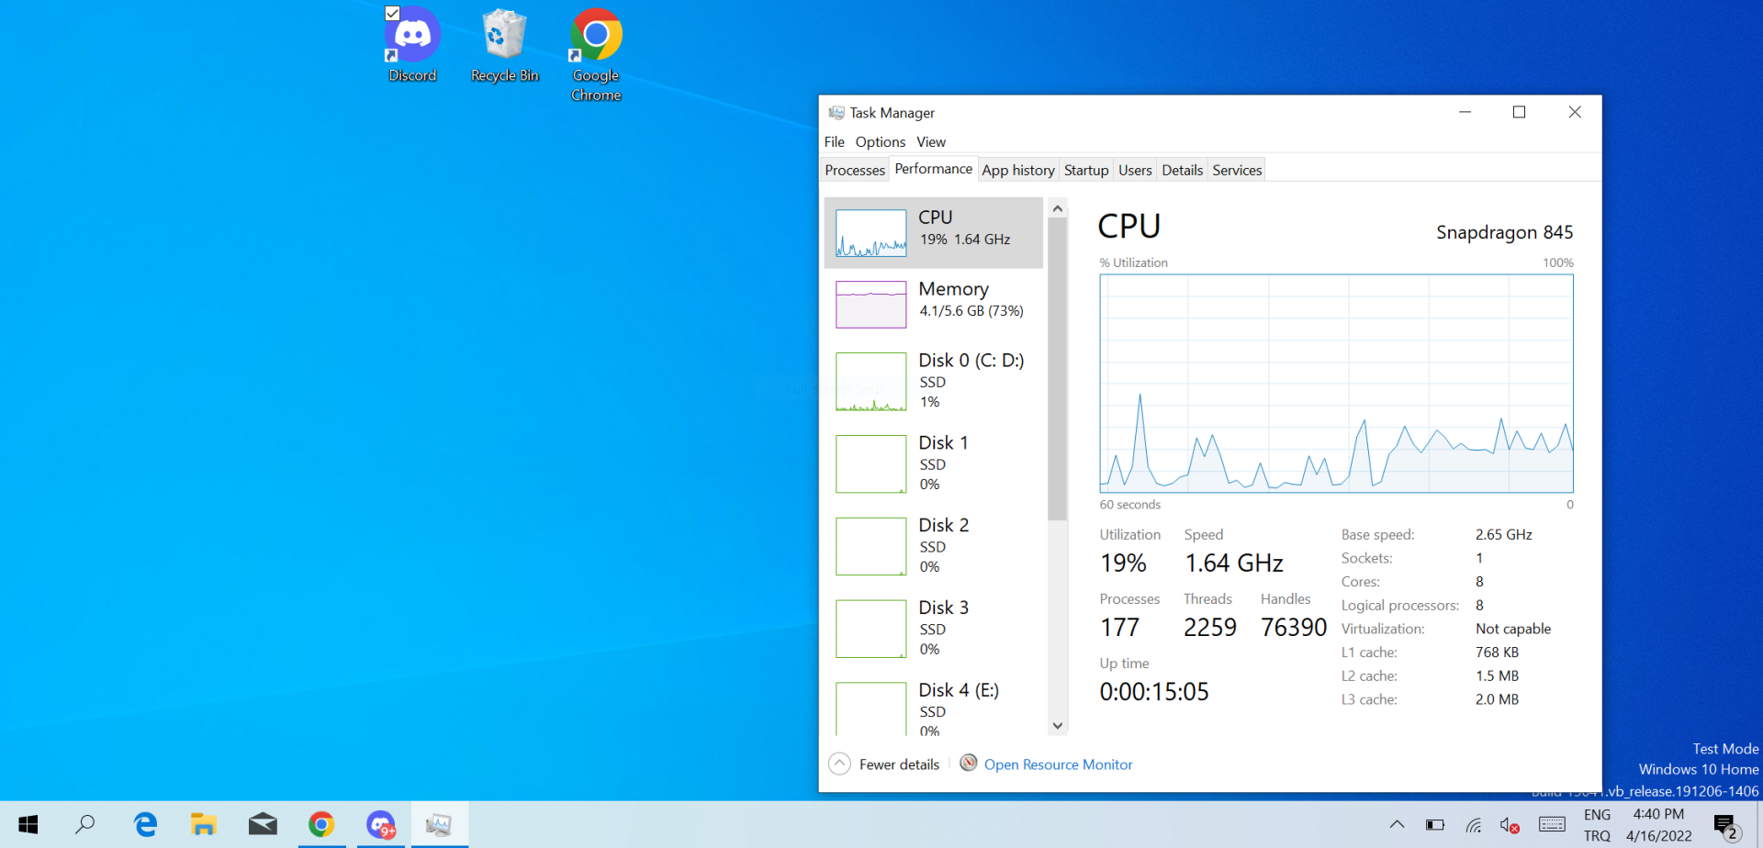Click the 768 KB L1 cache value

pos(1497,653)
